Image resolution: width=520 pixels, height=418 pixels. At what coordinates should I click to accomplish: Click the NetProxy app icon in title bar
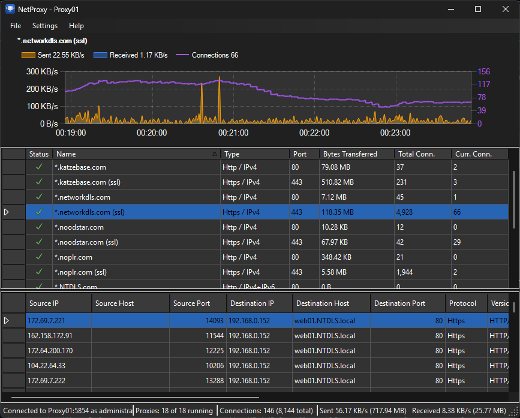pos(10,9)
